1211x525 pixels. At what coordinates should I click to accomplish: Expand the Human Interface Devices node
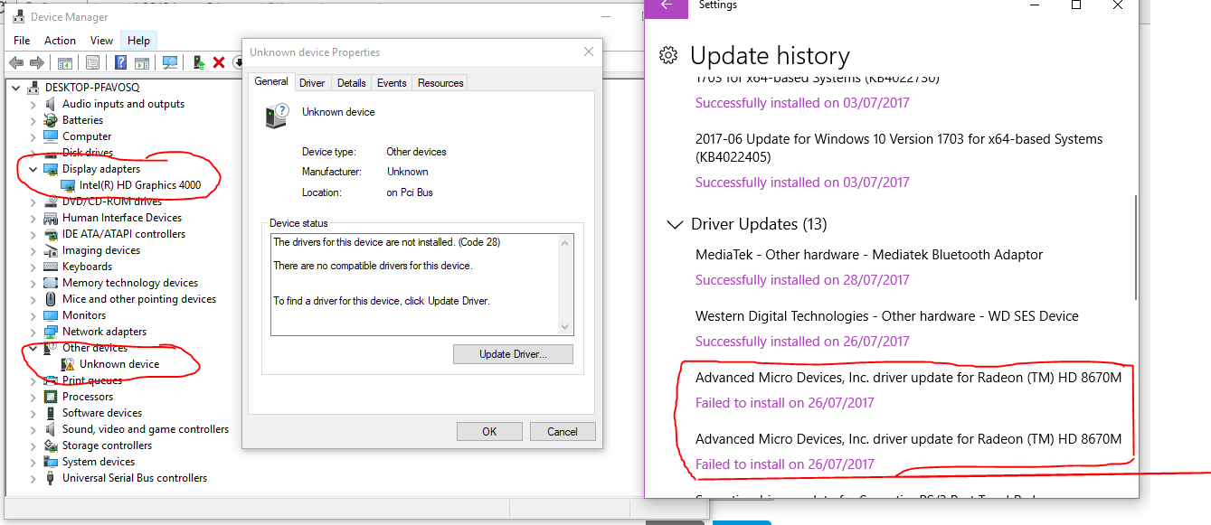33,218
